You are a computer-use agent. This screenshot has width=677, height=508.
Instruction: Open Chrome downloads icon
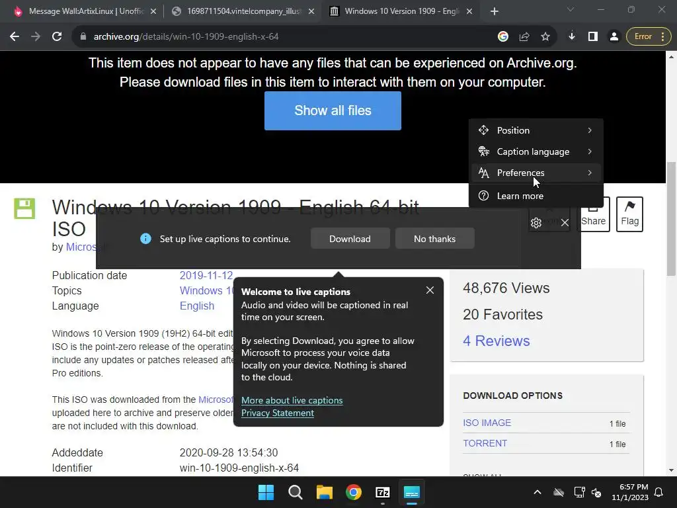pyautogui.click(x=572, y=37)
